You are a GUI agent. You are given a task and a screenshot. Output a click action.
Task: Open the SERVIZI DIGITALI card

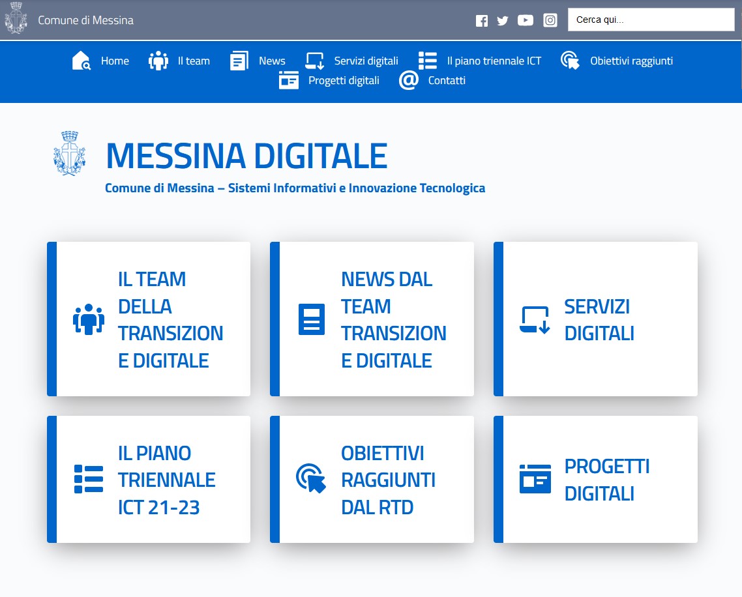tap(595, 319)
